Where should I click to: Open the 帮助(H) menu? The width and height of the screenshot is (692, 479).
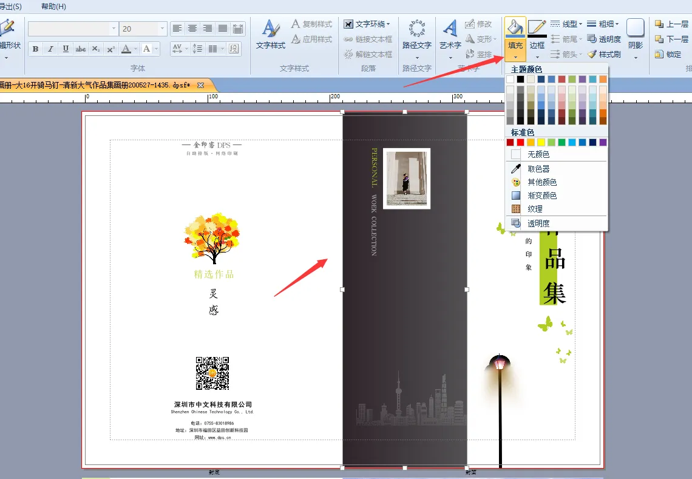pyautogui.click(x=53, y=7)
